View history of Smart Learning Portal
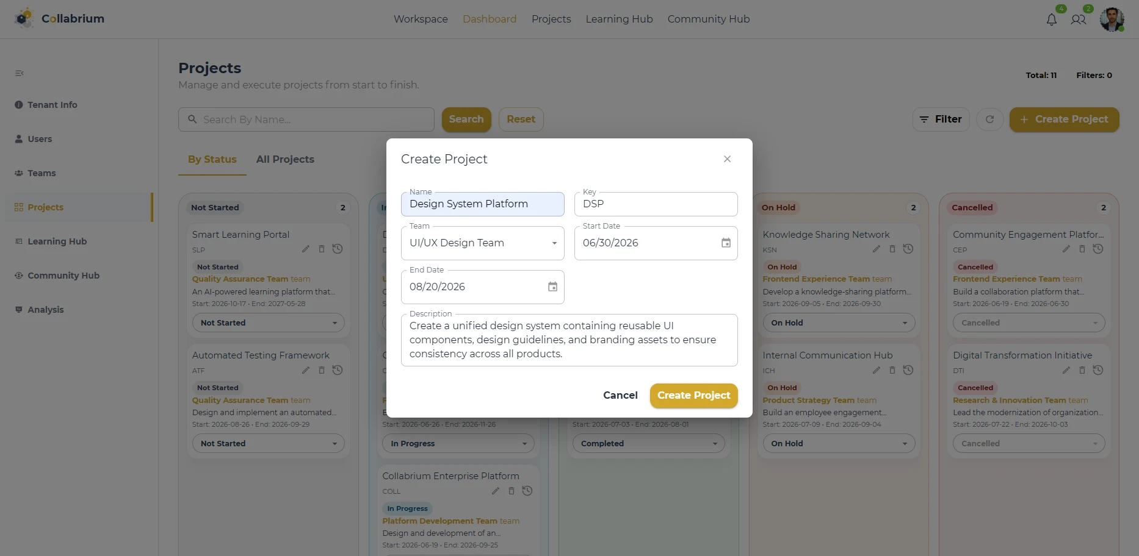The image size is (1139, 556). click(338, 249)
